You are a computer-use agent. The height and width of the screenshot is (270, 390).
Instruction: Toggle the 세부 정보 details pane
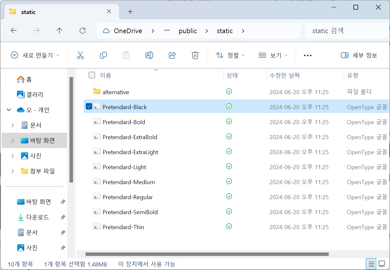coord(359,55)
